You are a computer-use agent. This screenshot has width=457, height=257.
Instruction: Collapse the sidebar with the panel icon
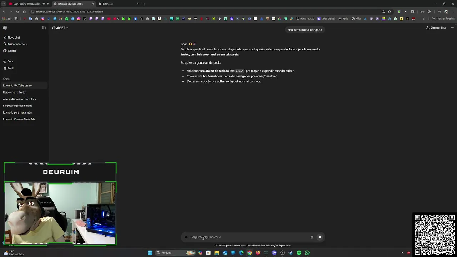(x=44, y=27)
